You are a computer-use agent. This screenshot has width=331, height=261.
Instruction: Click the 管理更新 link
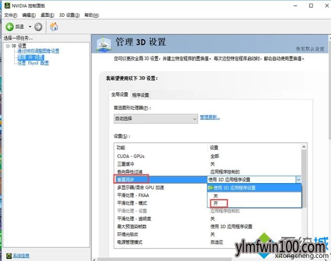[210, 117]
